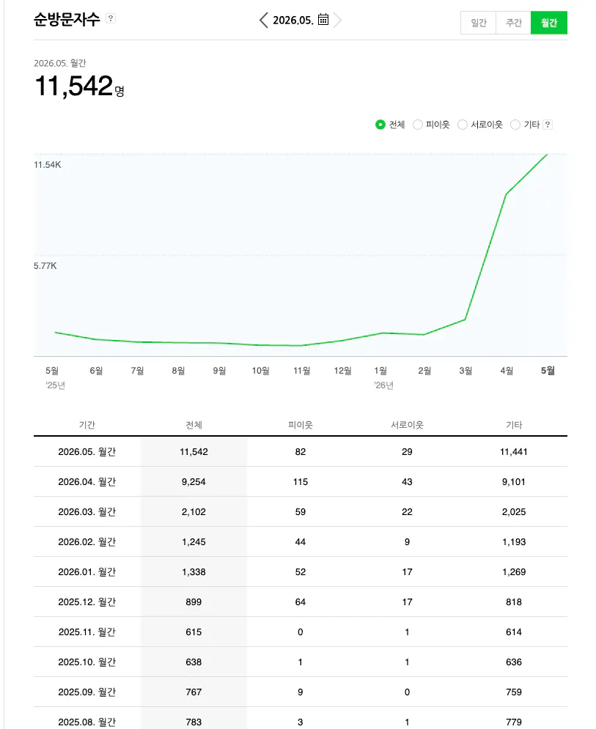The height and width of the screenshot is (729, 596).
Task: Switch to the 주간 tab
Action: (514, 23)
